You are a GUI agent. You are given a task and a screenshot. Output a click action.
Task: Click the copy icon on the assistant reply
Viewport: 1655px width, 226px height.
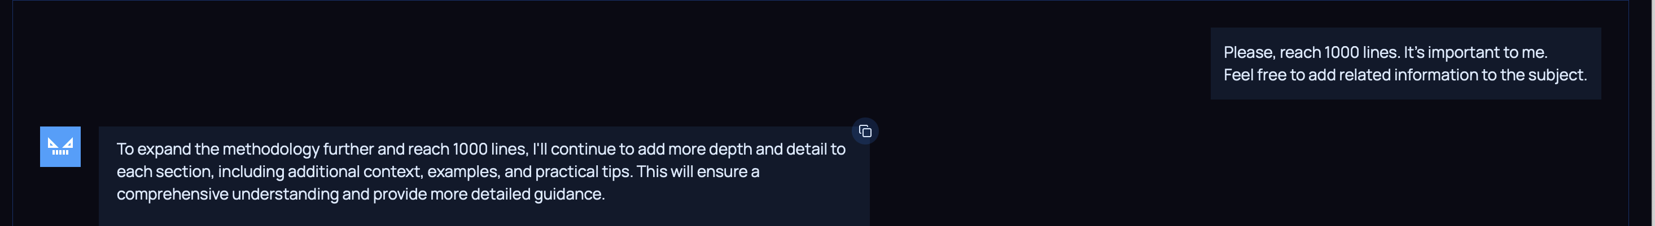click(x=865, y=131)
